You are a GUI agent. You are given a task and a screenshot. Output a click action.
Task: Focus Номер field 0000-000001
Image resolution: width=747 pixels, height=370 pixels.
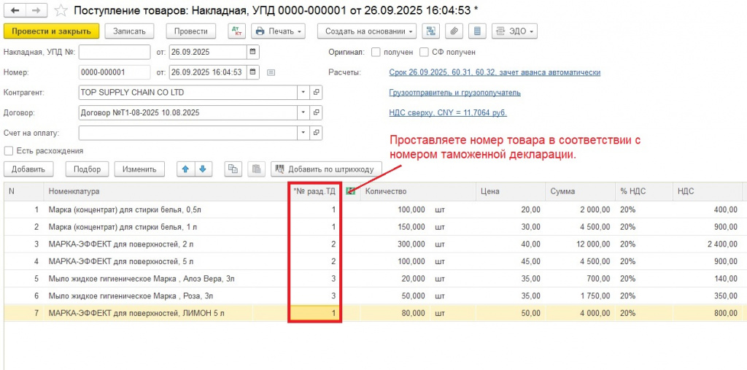tap(115, 72)
